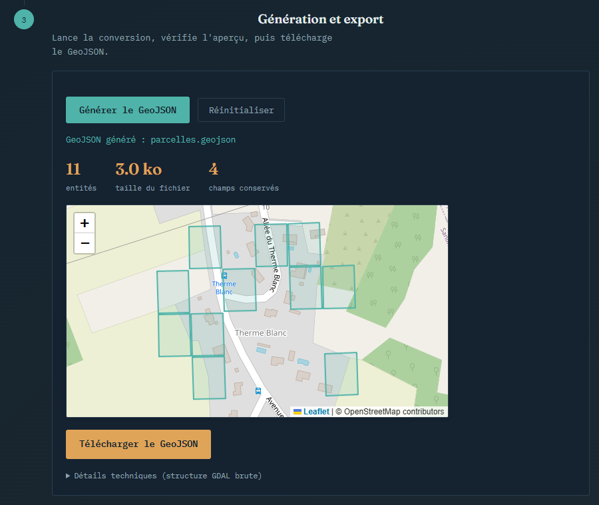Zoom in on the map preview
The image size is (599, 505).
click(x=85, y=223)
